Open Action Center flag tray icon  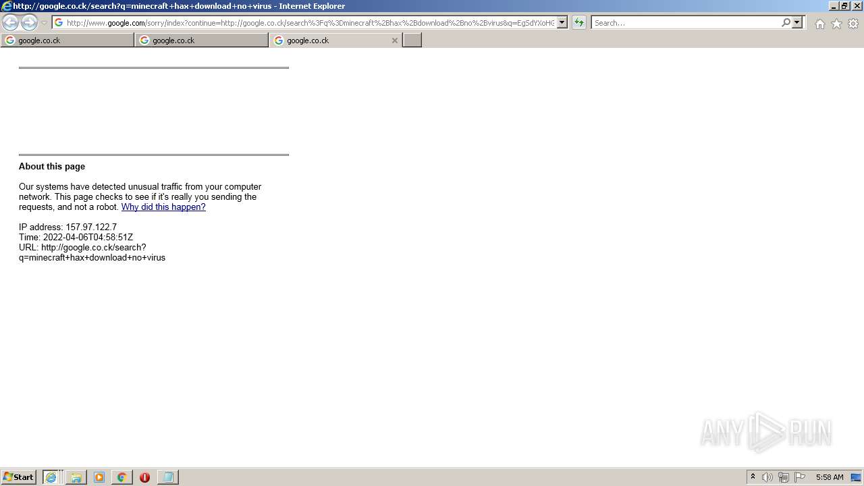800,477
